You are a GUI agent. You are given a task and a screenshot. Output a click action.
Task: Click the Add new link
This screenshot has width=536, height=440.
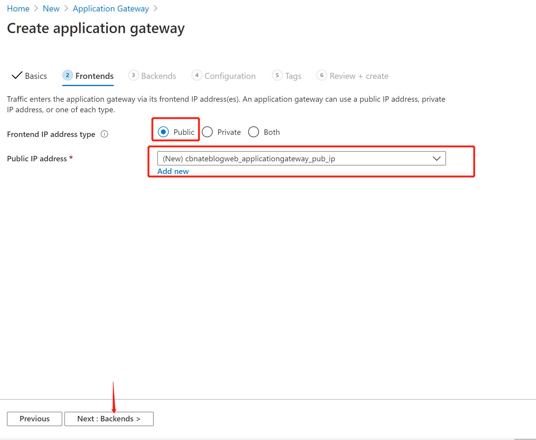pyautogui.click(x=173, y=171)
